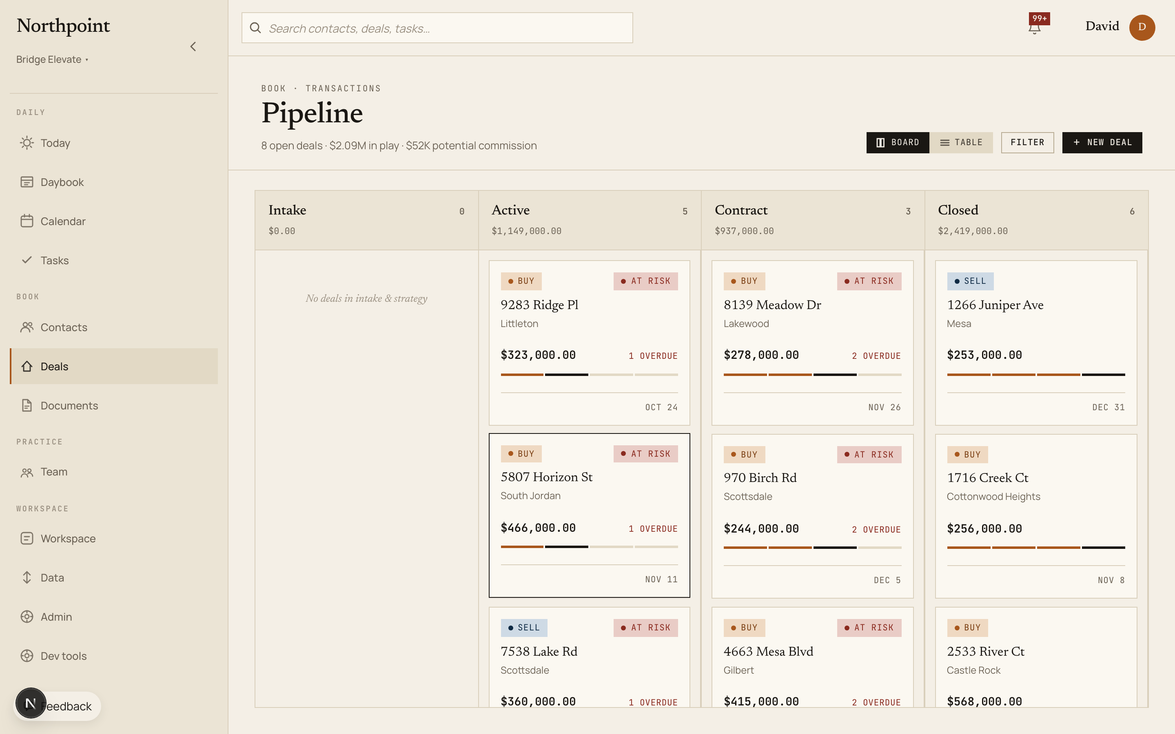Collapse the sidebar with the chevron

tap(193, 46)
